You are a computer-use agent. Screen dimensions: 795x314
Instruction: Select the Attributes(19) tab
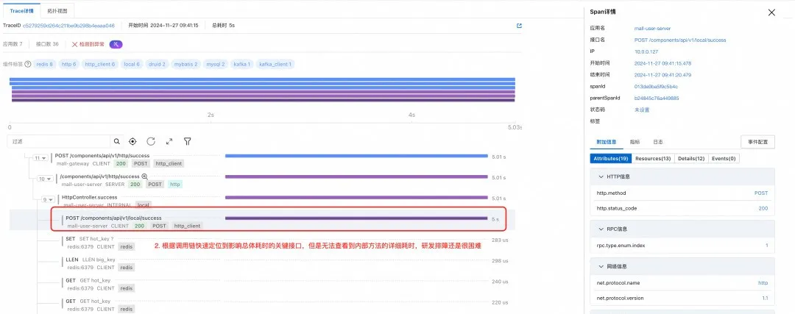tap(610, 159)
